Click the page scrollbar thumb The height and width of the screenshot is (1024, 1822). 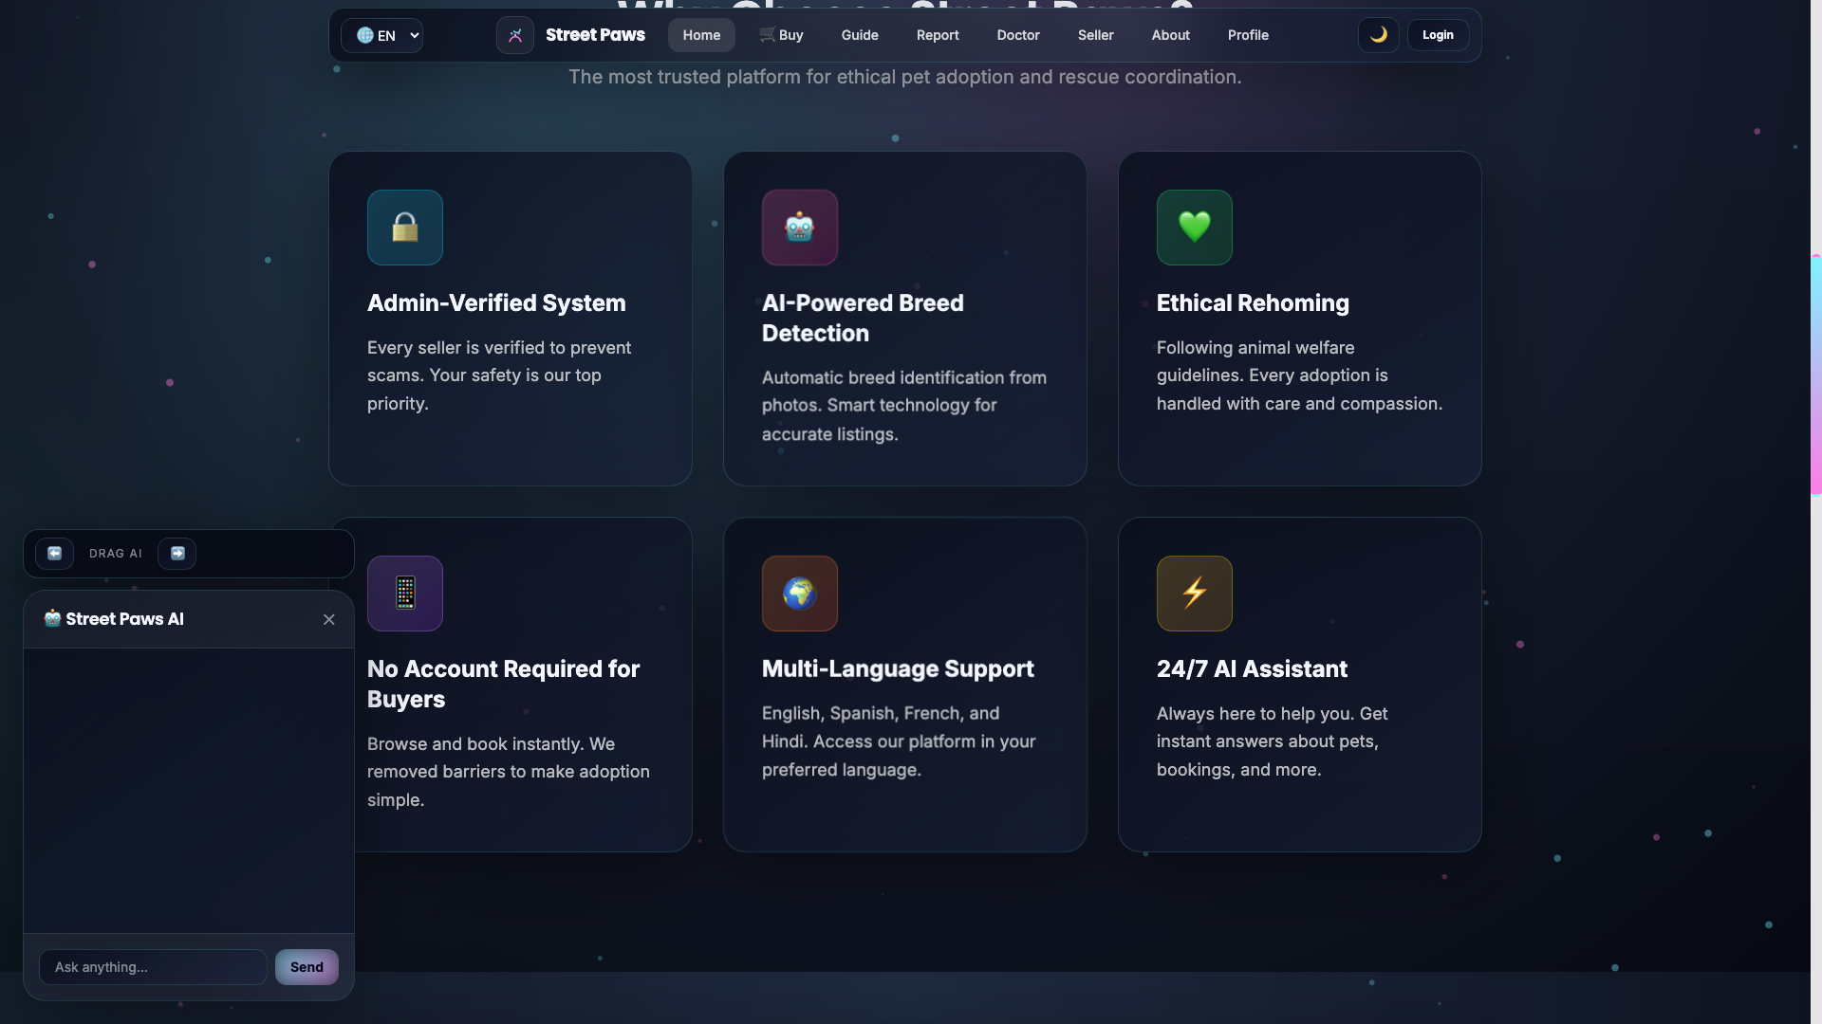pos(1815,375)
